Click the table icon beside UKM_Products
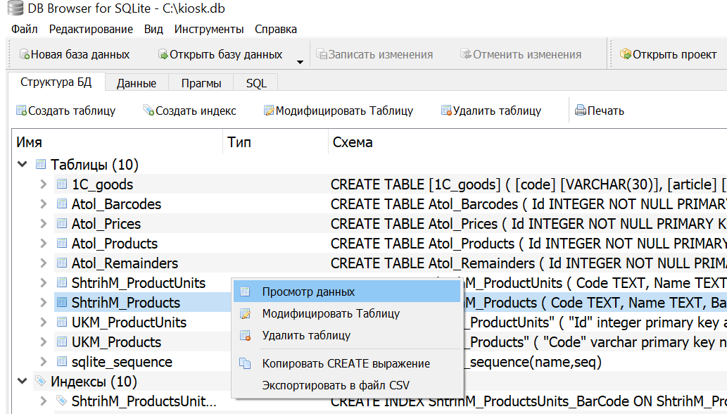This screenshot has width=727, height=414. [x=62, y=341]
